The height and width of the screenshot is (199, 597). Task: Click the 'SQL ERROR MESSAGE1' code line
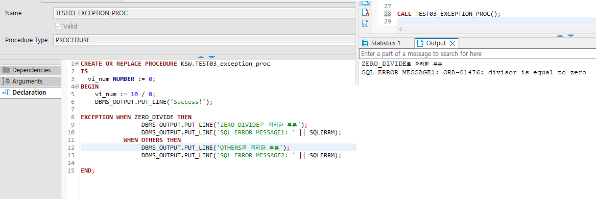click(242, 132)
